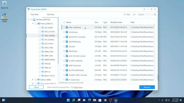This screenshot has width=184, height=103.
Task: Switch to File View tab
Action: click(51, 15)
